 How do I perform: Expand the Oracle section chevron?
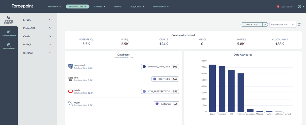[50, 36]
